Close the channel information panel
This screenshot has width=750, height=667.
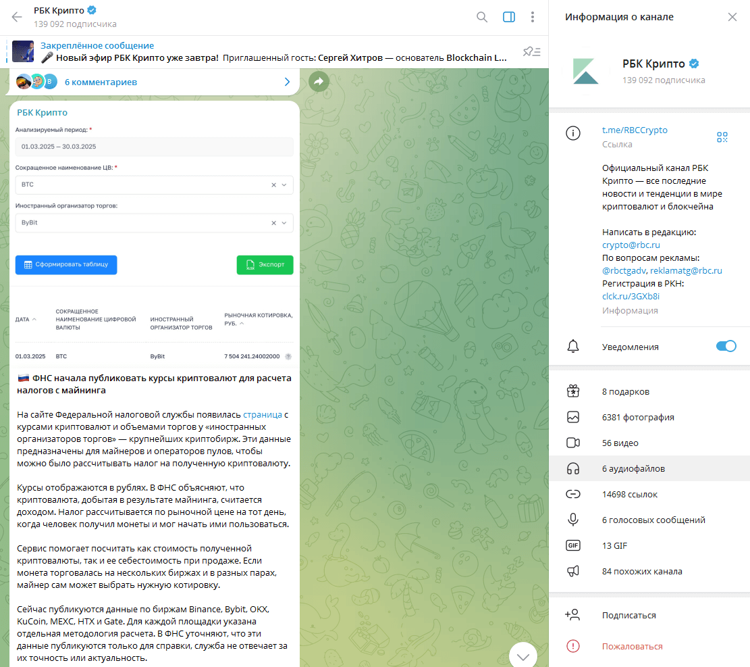click(x=732, y=18)
